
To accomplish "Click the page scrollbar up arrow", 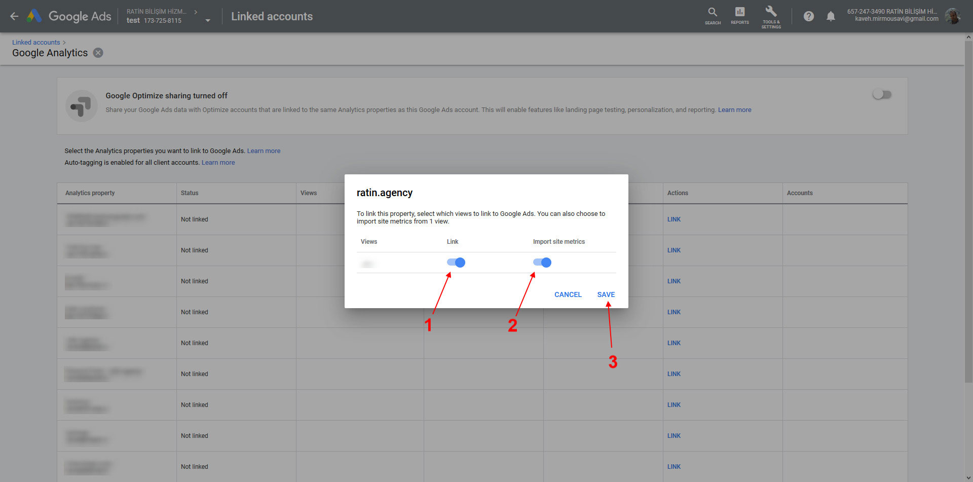I will tap(968, 37).
